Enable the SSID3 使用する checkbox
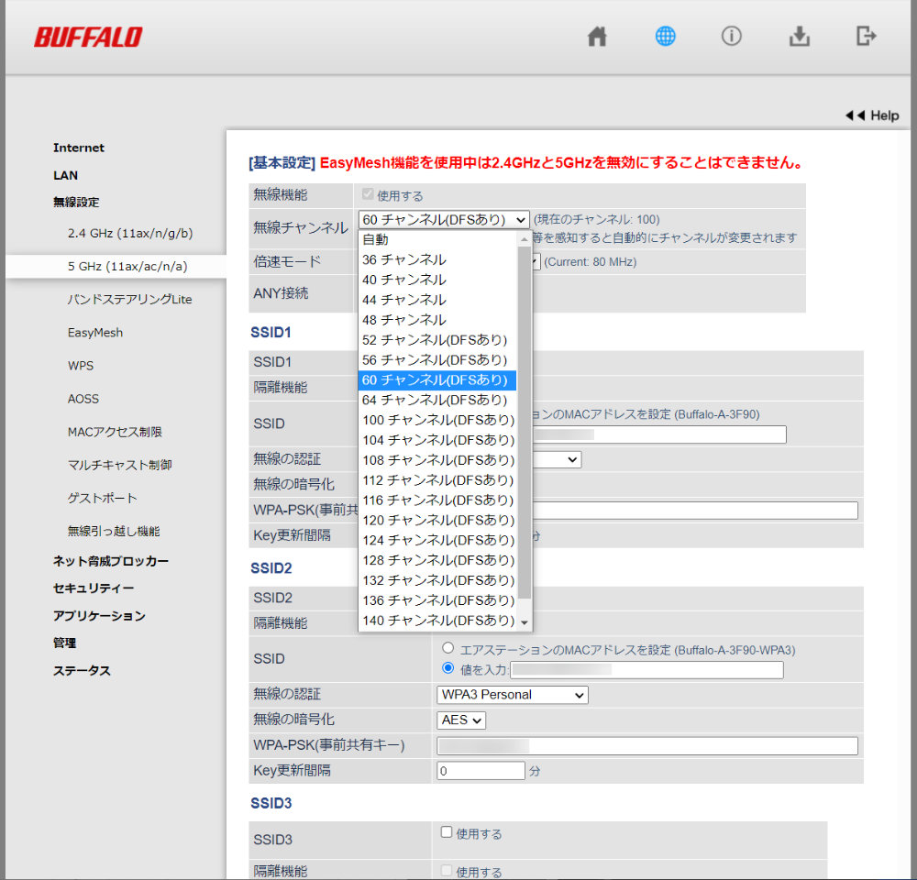 pos(447,832)
